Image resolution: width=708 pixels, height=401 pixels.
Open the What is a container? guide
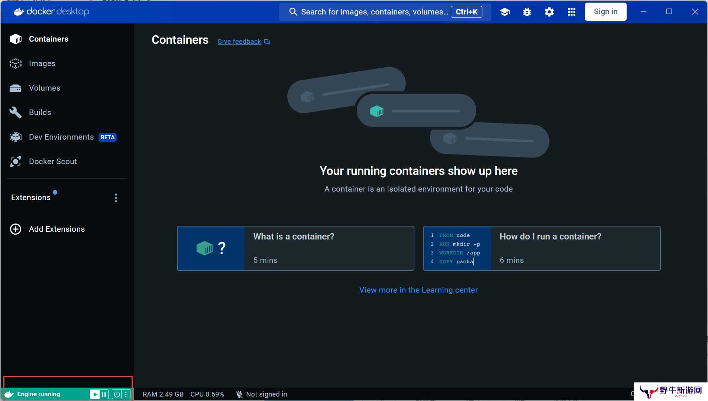pos(295,248)
